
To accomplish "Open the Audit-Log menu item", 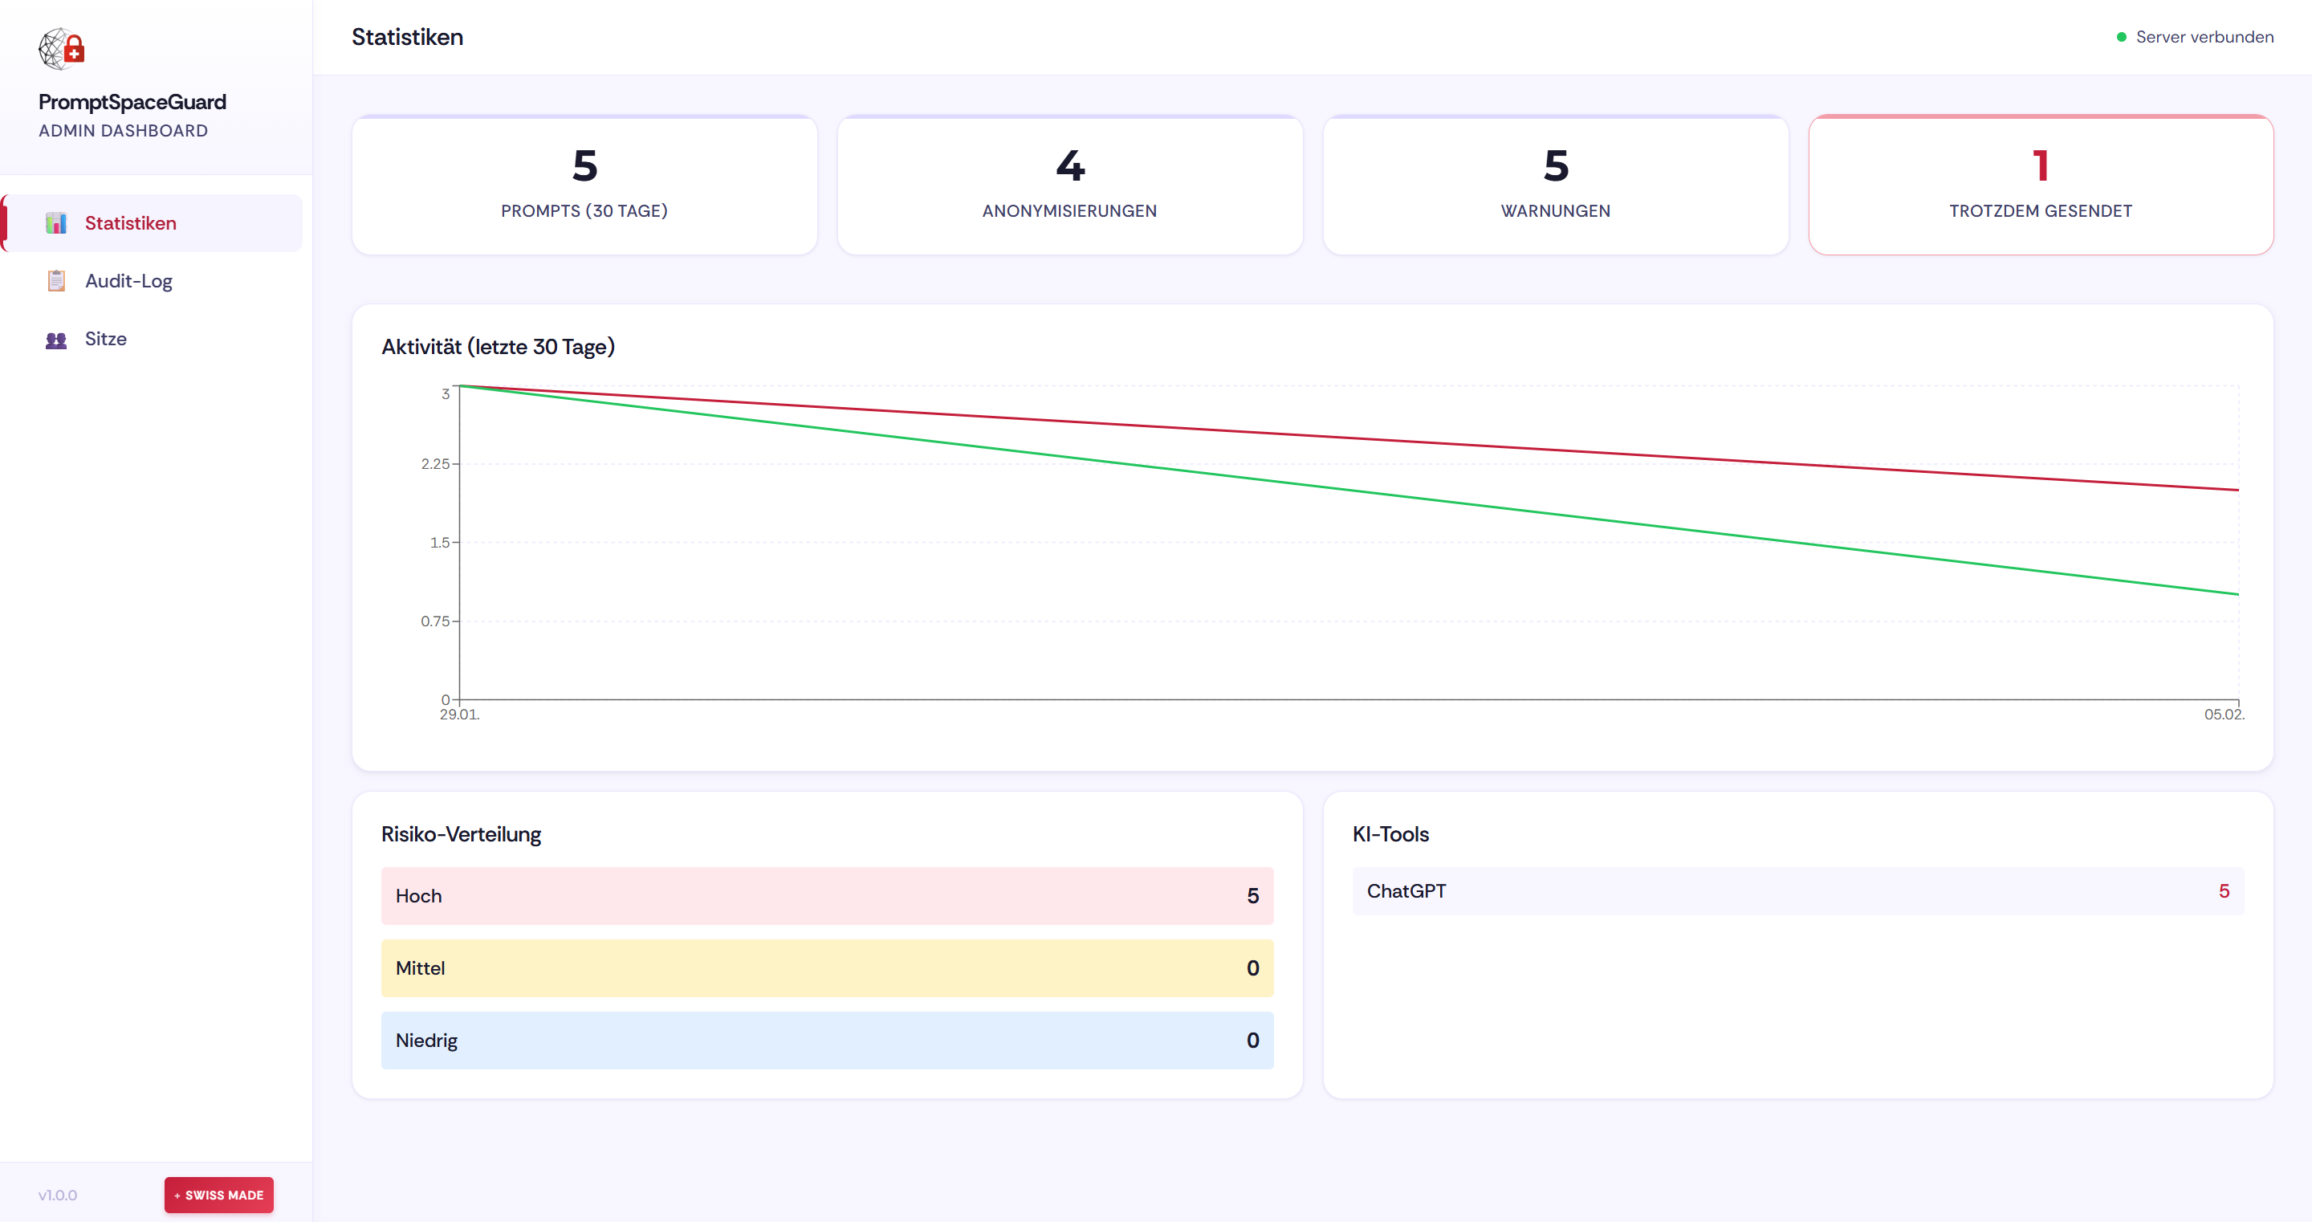I will tap(128, 281).
